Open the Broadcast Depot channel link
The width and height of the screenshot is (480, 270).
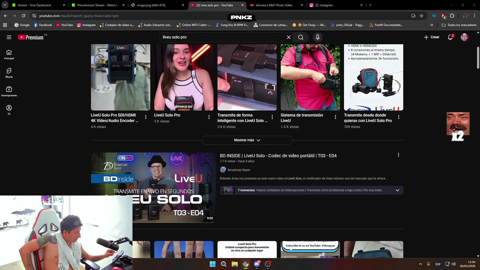click(x=238, y=170)
